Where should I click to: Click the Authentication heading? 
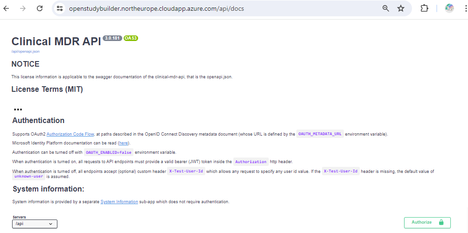click(x=38, y=120)
